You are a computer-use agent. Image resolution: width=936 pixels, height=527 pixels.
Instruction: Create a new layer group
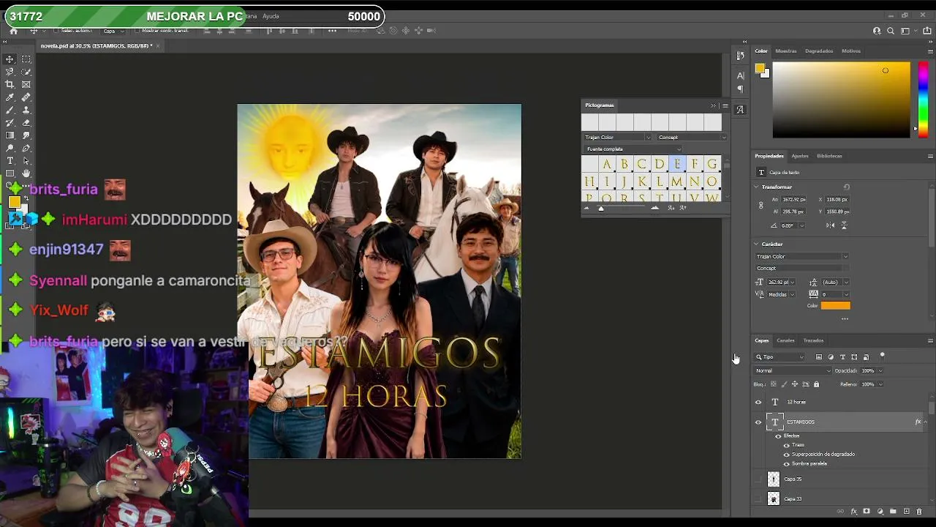pos(893,512)
